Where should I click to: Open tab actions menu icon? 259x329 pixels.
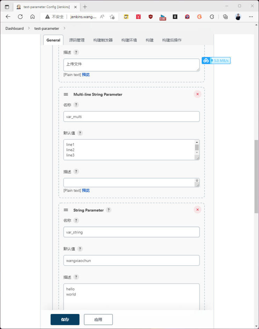point(7,7)
